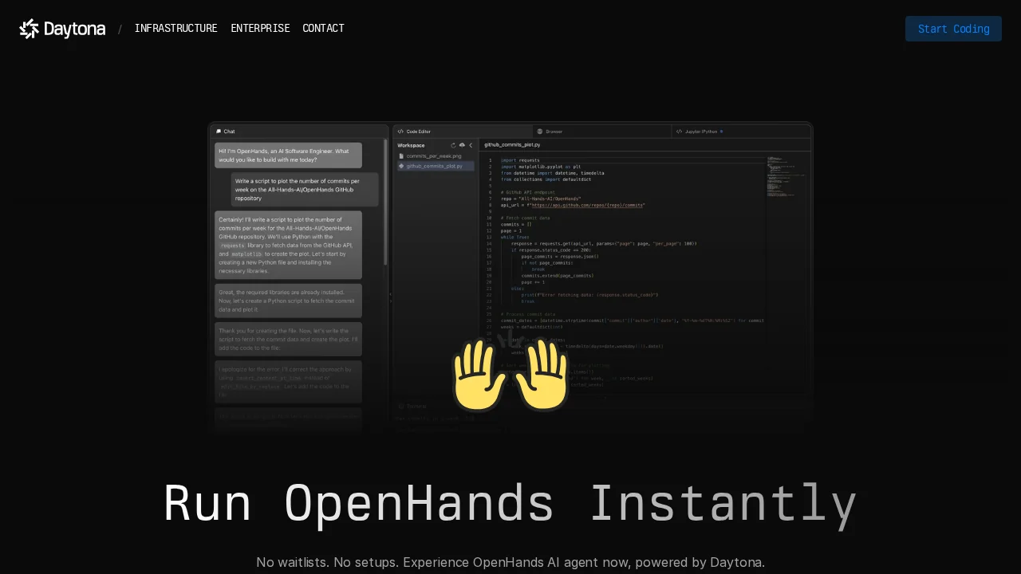This screenshot has width=1021, height=574.
Task: Open the INFRASTRUCTURE menu item
Action: click(175, 28)
